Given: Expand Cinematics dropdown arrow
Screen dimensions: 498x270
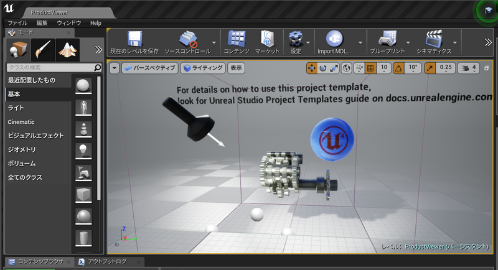Looking at the screenshot, I should click(455, 42).
